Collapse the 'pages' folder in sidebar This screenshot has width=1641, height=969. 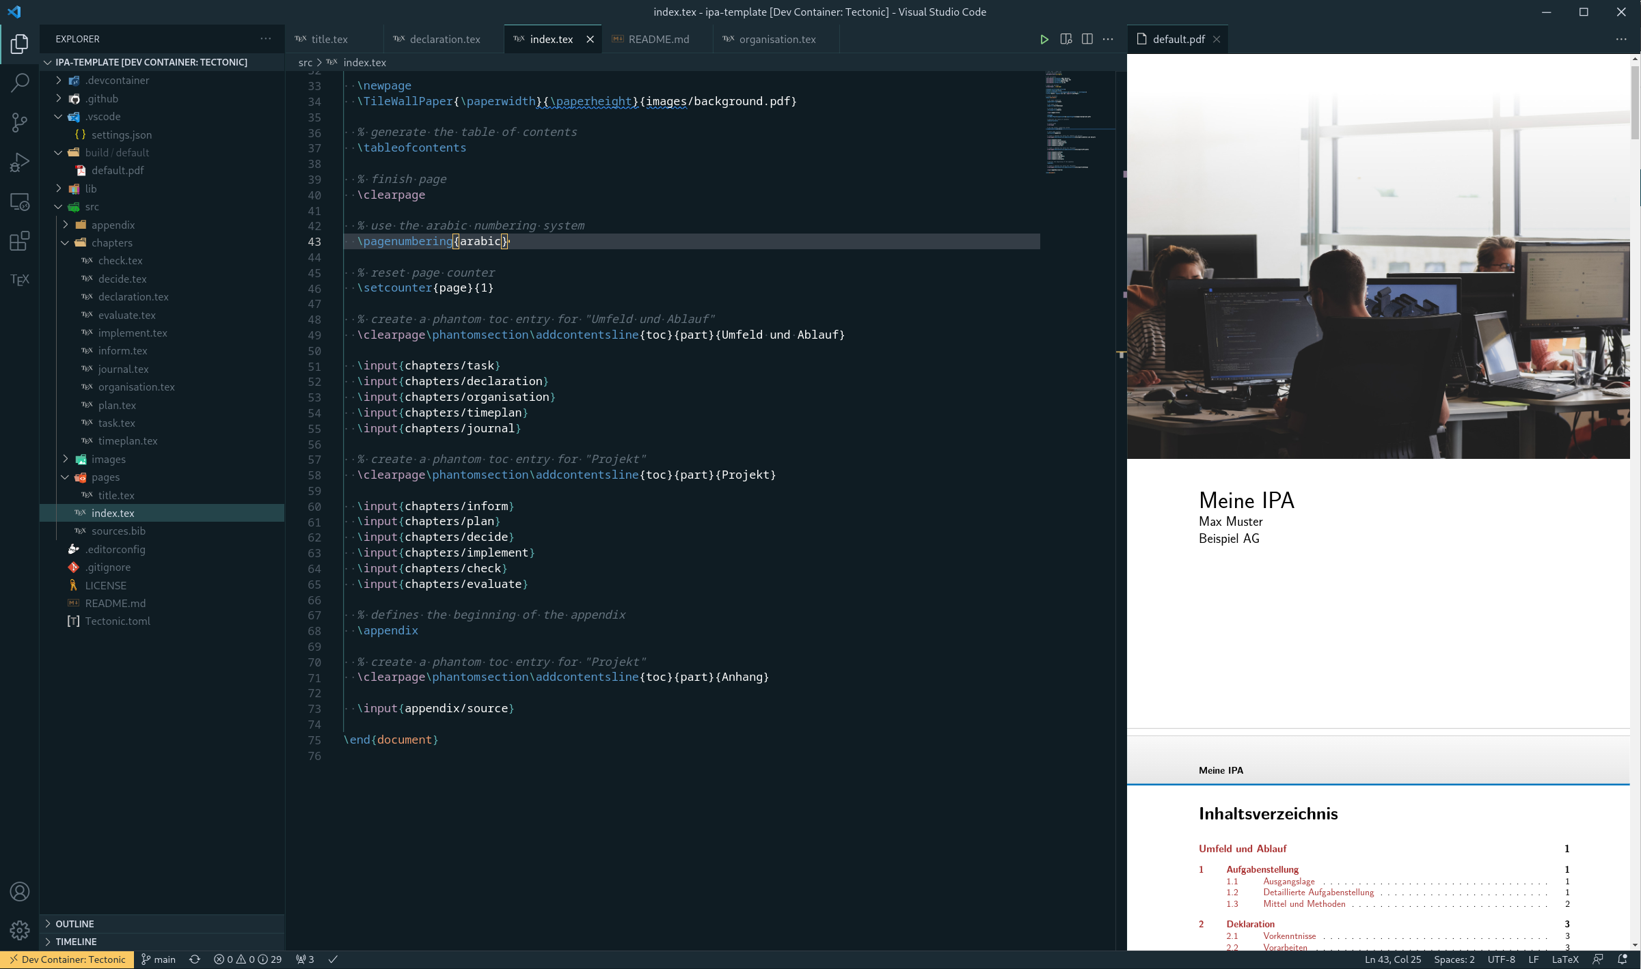pyautogui.click(x=65, y=477)
